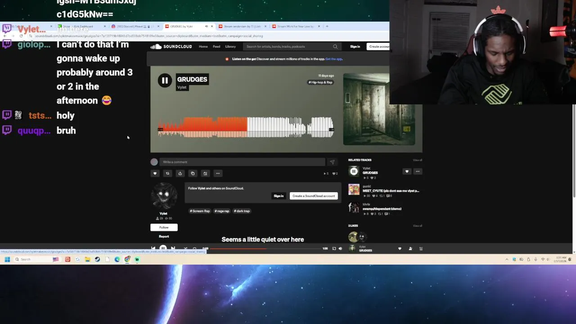
Task: Open the Windows Start menu
Action: (7, 259)
